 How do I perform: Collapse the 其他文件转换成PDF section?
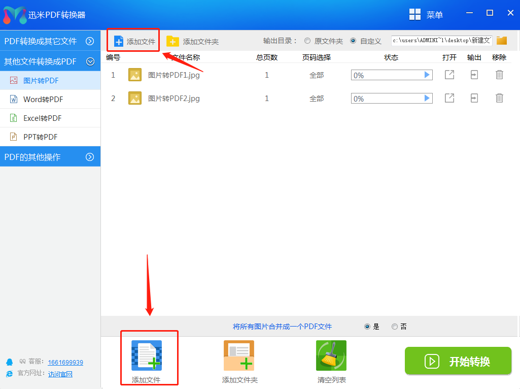point(90,61)
